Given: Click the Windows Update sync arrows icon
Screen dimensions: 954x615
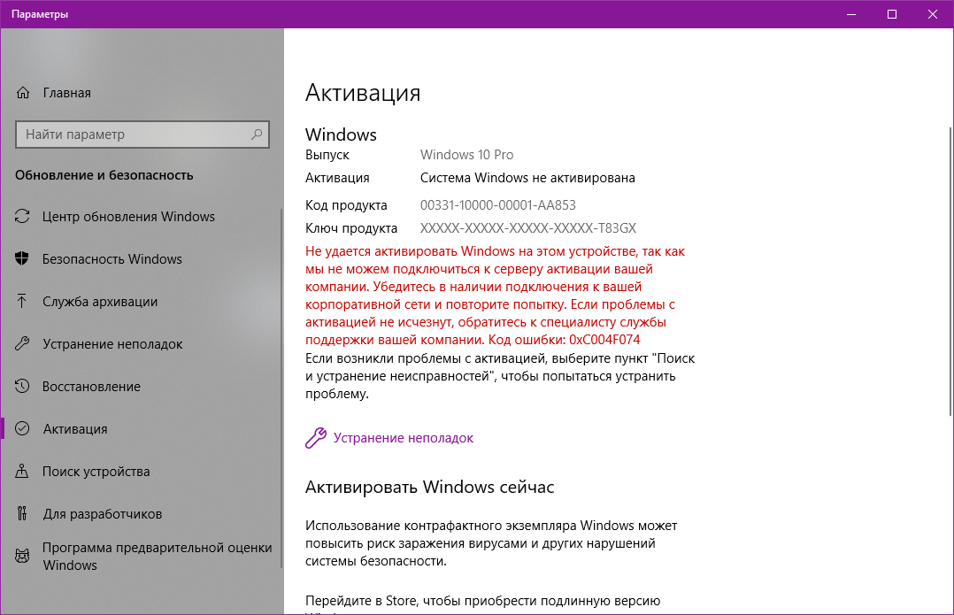Looking at the screenshot, I should [x=22, y=216].
